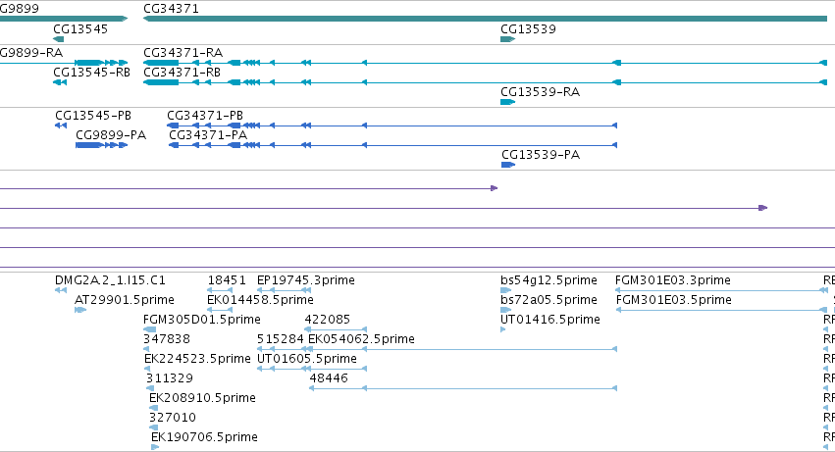
Task: Click the second purple arrow feature end
Action: click(763, 208)
